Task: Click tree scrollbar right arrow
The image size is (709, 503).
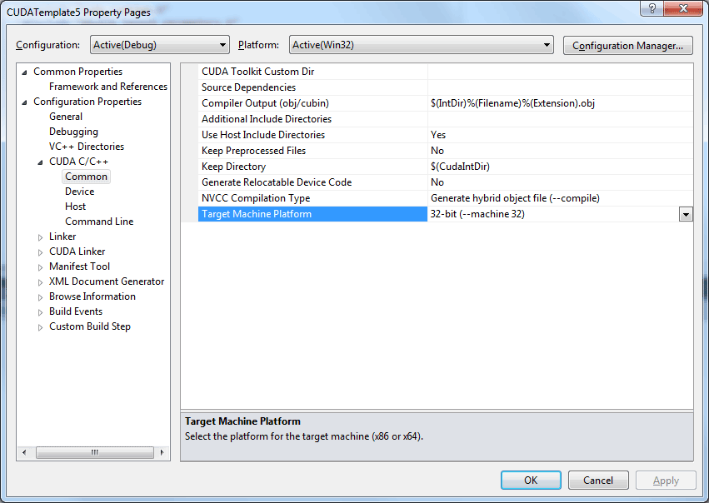Action: coord(162,452)
